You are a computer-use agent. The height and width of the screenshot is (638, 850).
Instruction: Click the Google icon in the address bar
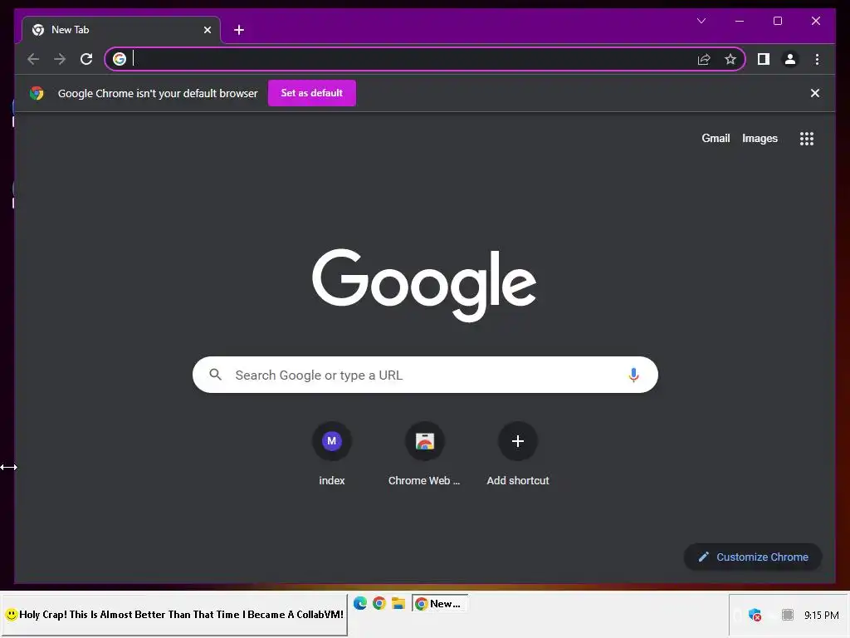(120, 59)
